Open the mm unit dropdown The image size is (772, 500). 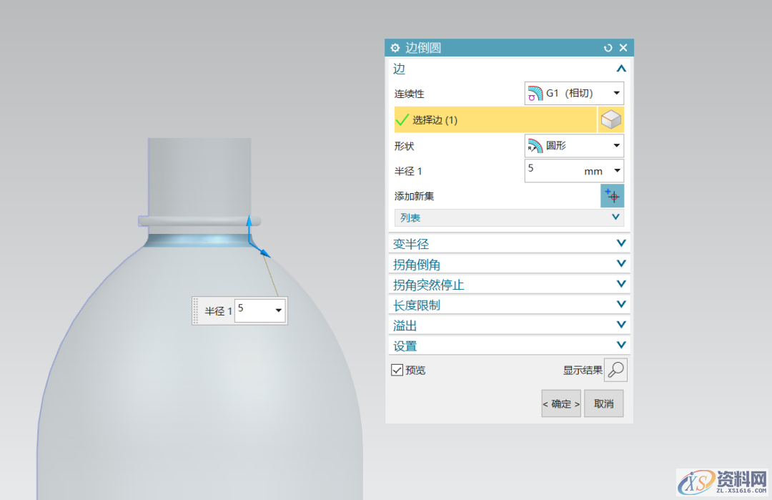pos(619,170)
